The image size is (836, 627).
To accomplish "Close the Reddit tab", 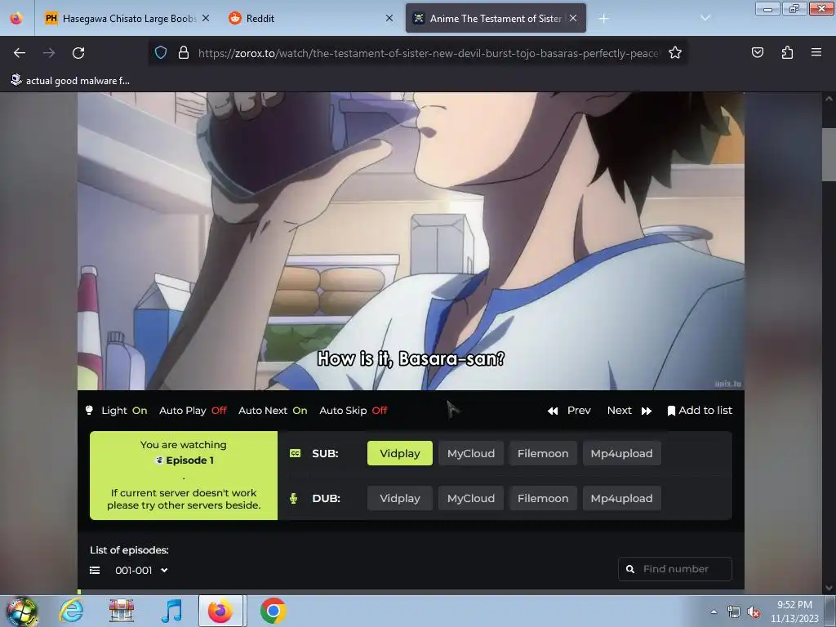I will 389,18.
